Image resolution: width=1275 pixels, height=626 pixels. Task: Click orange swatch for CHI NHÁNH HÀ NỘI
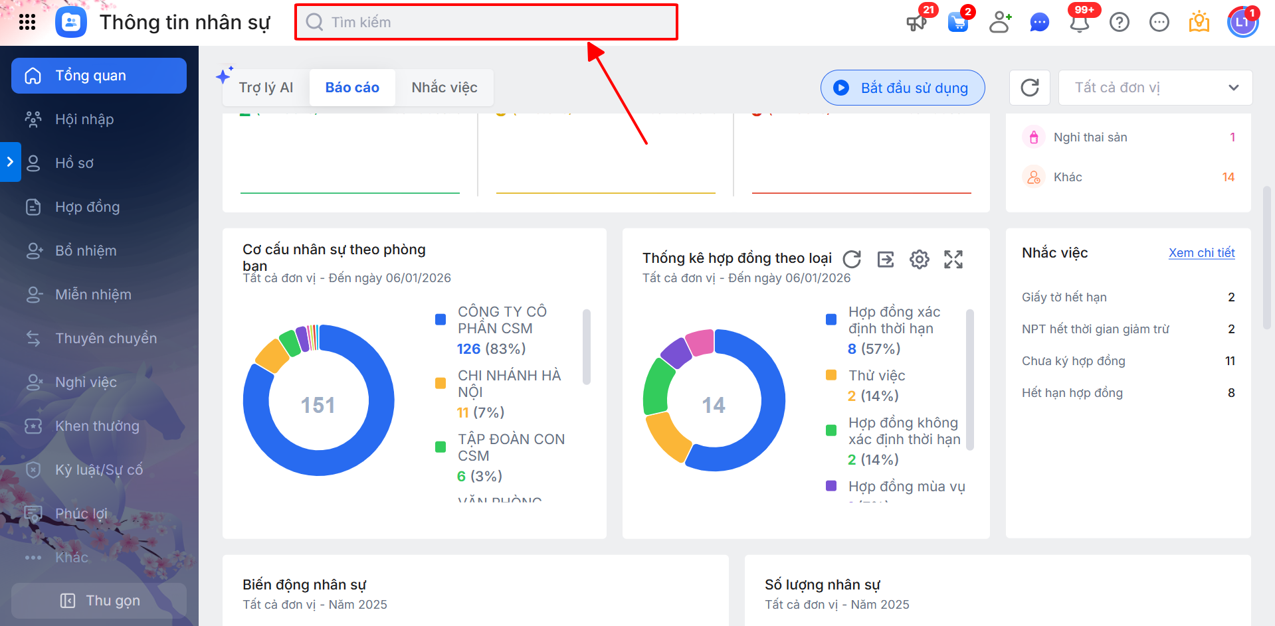click(441, 383)
